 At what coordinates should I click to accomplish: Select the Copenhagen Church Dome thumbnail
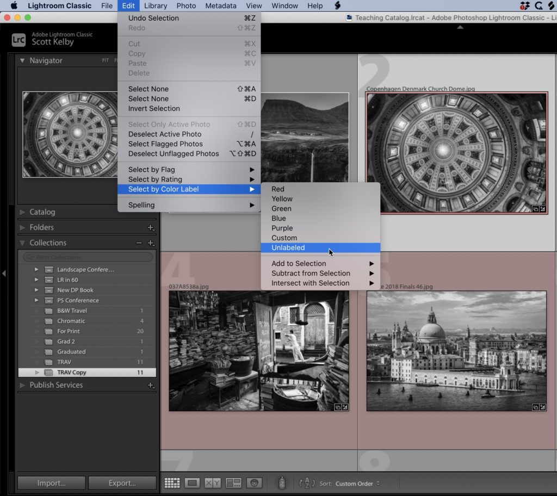(x=456, y=153)
